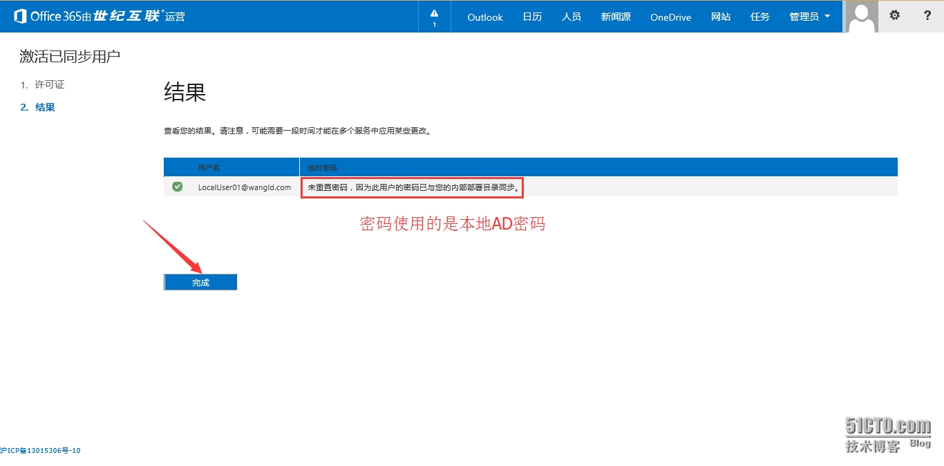The image size is (944, 466).
Task: Open the user profile avatar
Action: (862, 17)
